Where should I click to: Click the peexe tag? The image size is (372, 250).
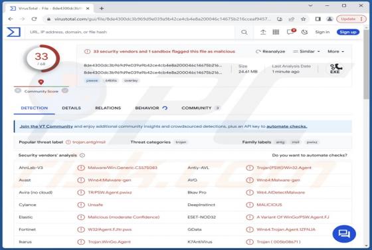click(x=92, y=80)
